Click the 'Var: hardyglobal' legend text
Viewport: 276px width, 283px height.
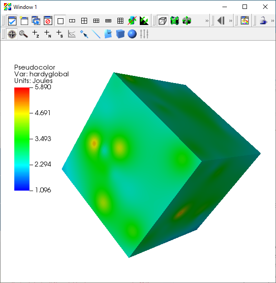[x=42, y=74]
